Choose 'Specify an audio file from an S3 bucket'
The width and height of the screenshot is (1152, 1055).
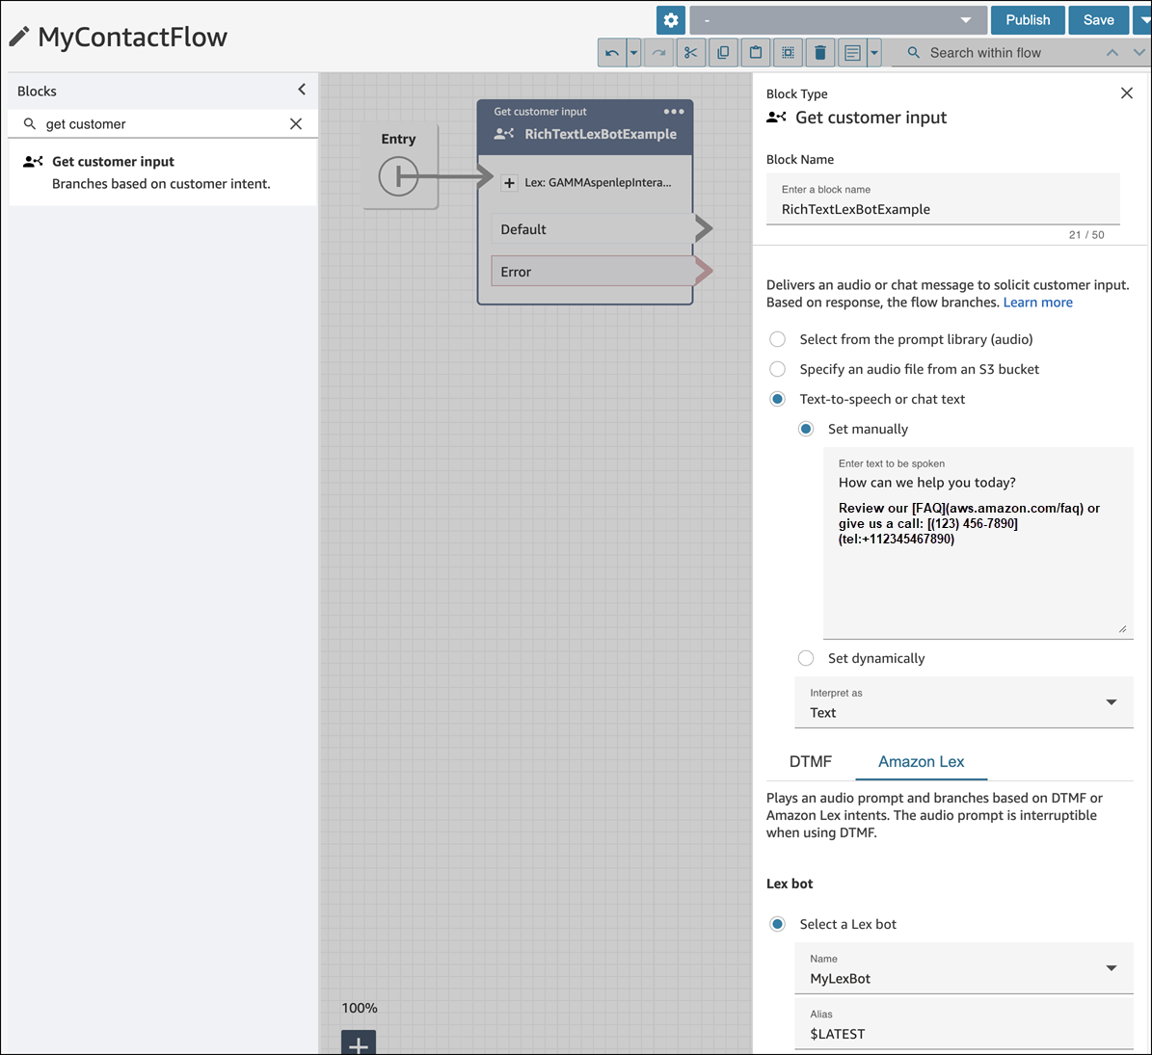(778, 369)
